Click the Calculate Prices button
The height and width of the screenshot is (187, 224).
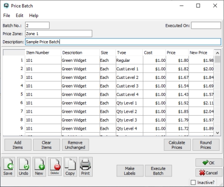(x=177, y=145)
